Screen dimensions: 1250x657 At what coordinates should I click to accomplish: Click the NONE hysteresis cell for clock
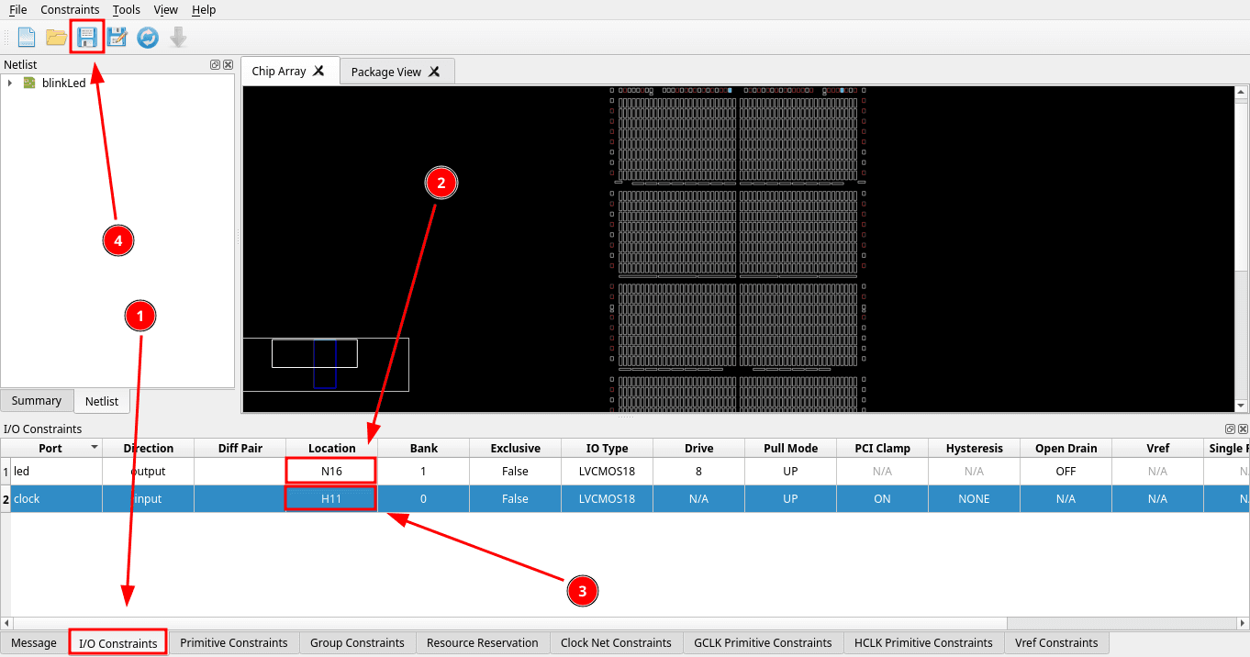click(974, 498)
